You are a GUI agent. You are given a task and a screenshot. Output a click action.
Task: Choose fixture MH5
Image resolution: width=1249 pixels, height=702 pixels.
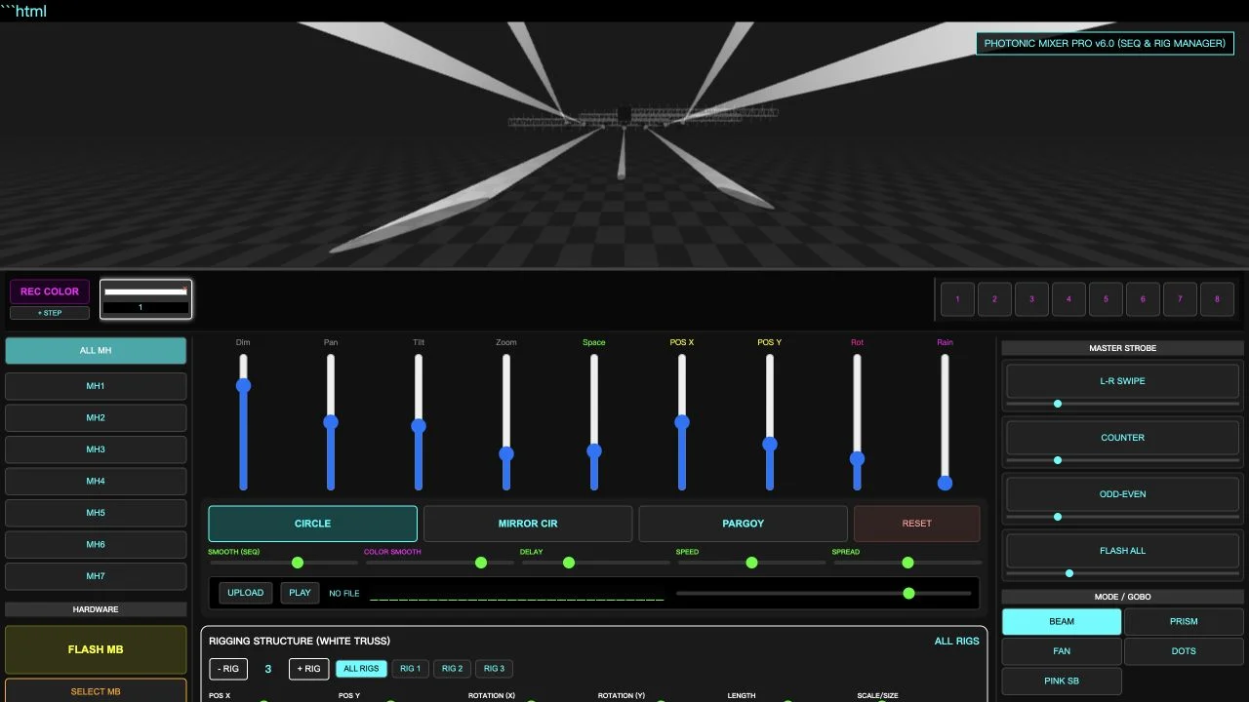click(x=96, y=513)
